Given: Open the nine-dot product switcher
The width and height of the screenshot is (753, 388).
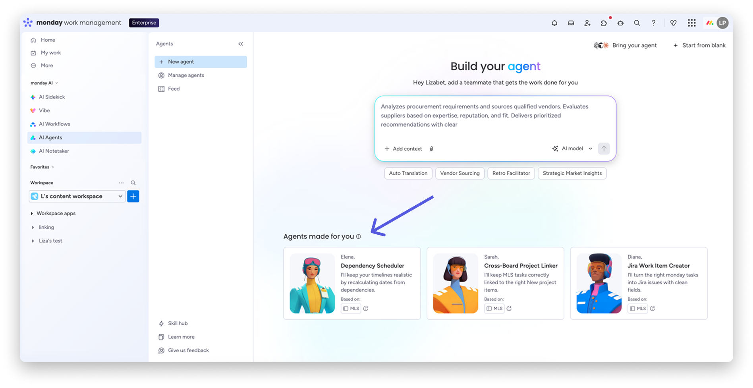Looking at the screenshot, I should pos(692,23).
